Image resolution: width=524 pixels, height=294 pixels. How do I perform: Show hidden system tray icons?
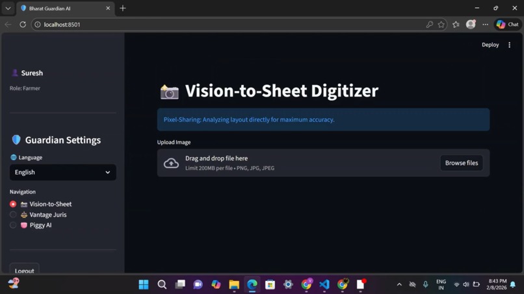point(399,284)
